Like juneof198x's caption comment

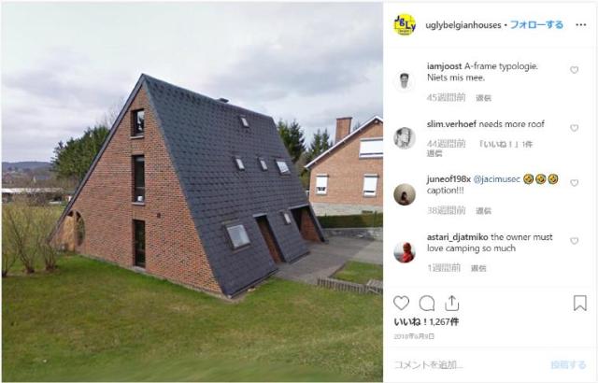(574, 183)
